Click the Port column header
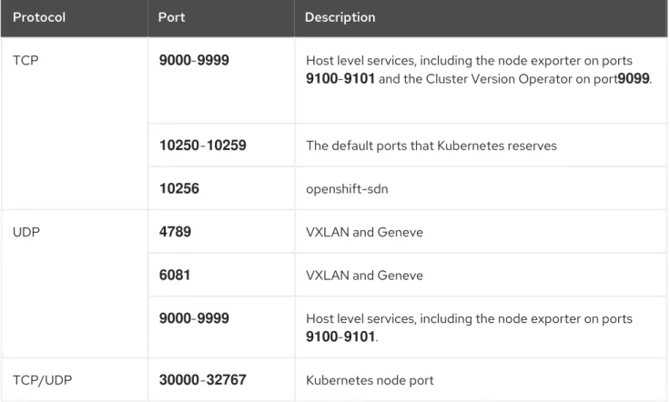Viewport: 670px width, 402px height. coord(171,17)
